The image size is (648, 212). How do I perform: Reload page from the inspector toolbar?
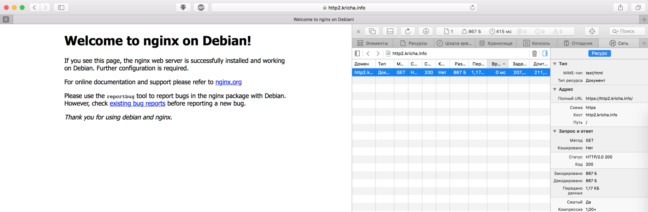[408, 31]
